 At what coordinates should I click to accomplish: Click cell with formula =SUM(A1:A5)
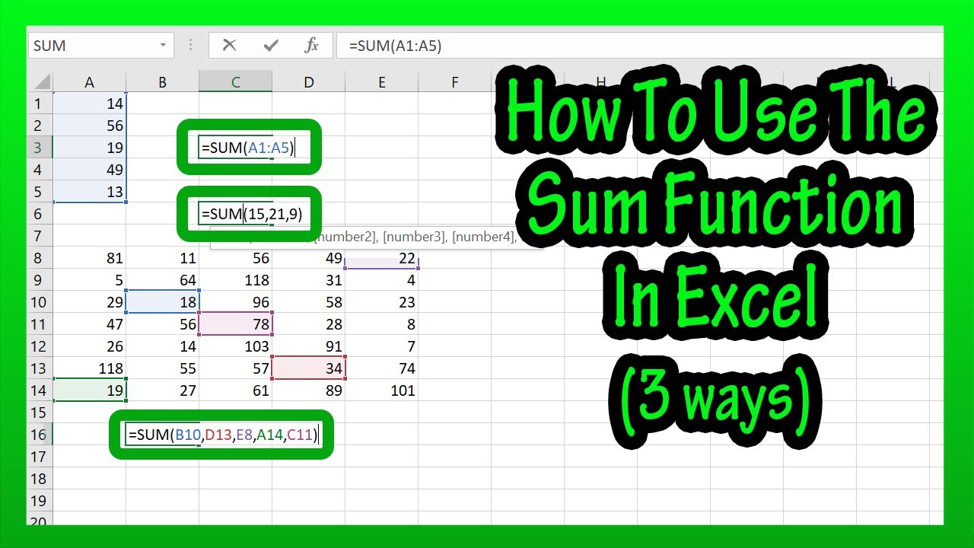coord(247,148)
